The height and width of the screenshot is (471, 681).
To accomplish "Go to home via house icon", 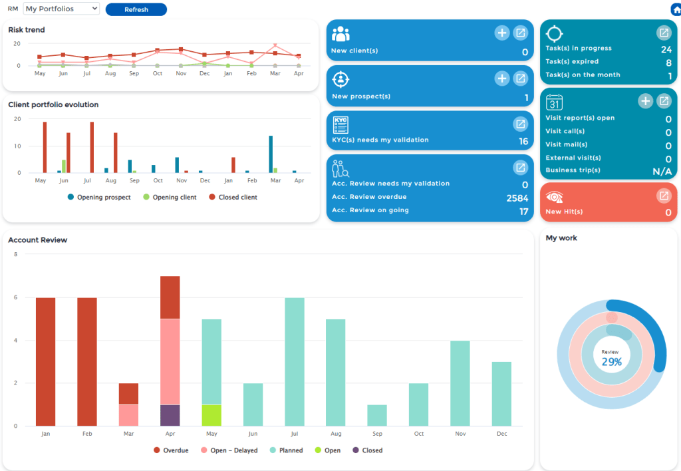I will (676, 9).
